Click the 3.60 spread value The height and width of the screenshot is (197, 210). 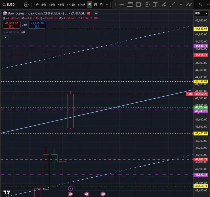click(x=24, y=25)
